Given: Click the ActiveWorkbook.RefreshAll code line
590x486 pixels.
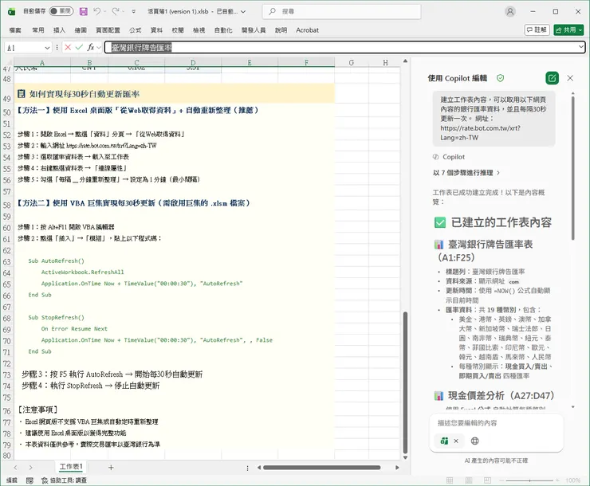Looking at the screenshot, I should click(82, 272).
